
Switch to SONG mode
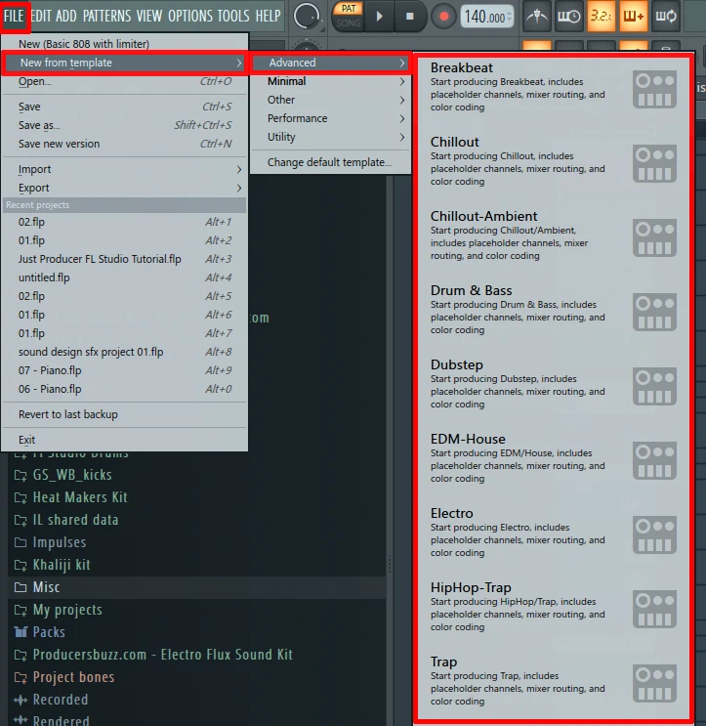(349, 22)
